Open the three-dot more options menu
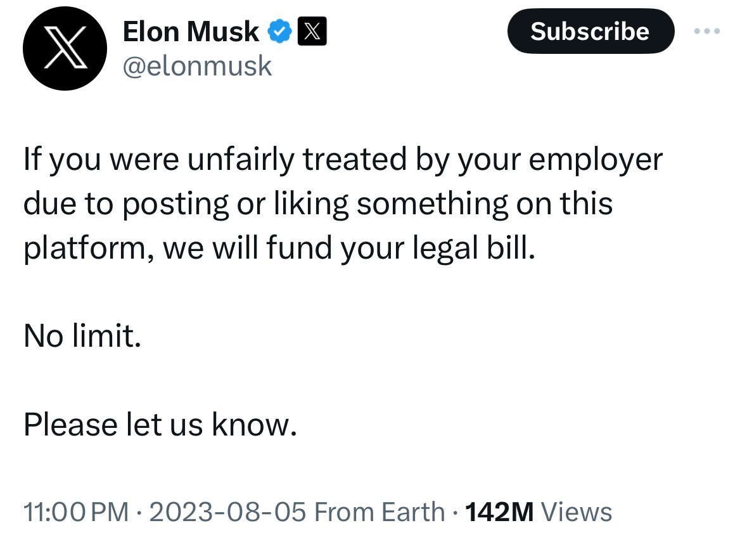The width and height of the screenshot is (747, 542). pyautogui.click(x=707, y=31)
